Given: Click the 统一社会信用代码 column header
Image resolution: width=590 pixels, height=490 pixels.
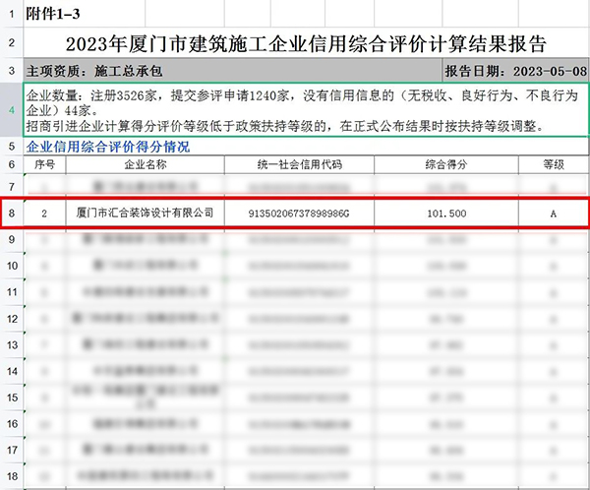Looking at the screenshot, I should pyautogui.click(x=297, y=164).
